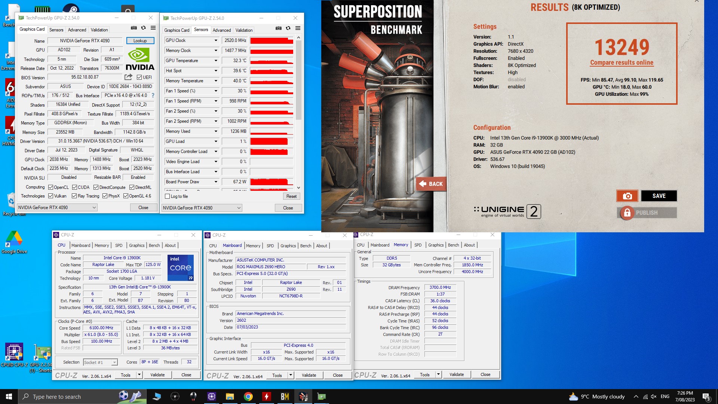
Task: Click the GPU Load sensor graph bar
Action: (272, 141)
